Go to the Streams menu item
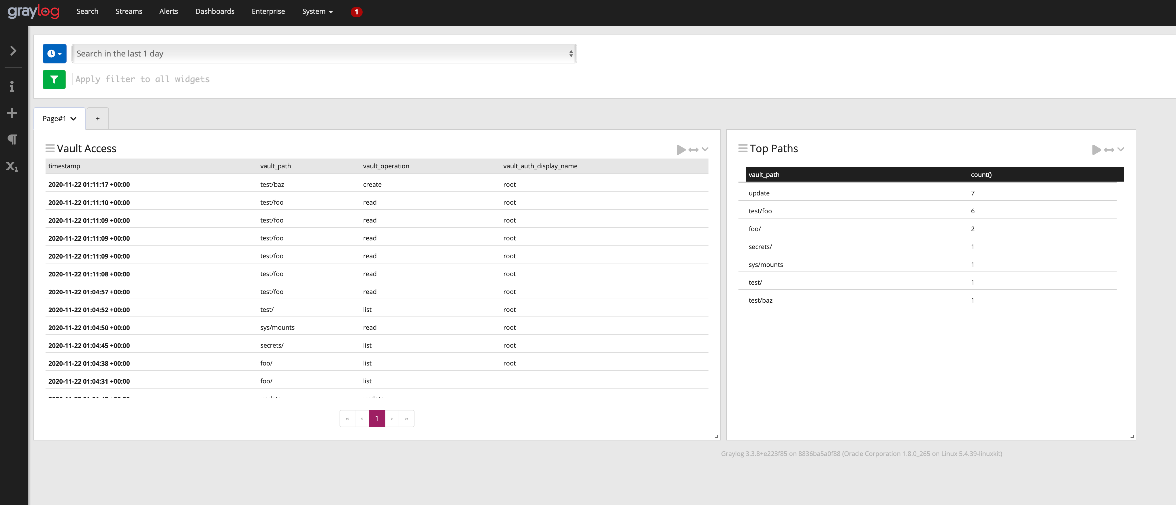This screenshot has height=505, width=1176. (129, 12)
